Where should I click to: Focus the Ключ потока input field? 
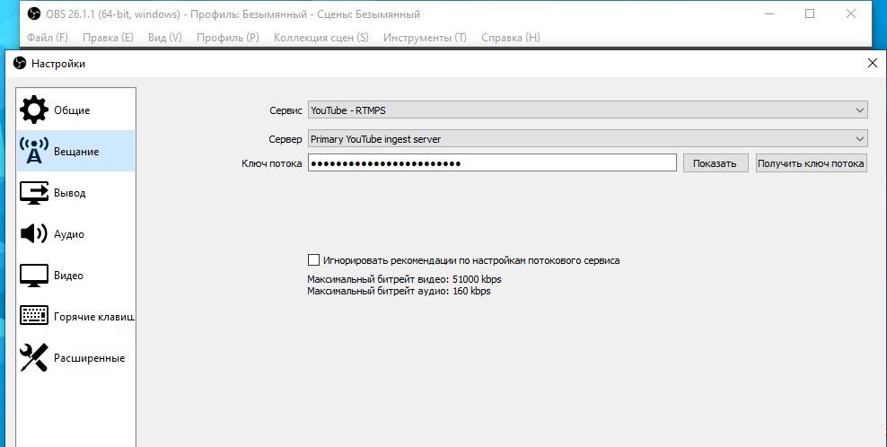pyautogui.click(x=492, y=163)
